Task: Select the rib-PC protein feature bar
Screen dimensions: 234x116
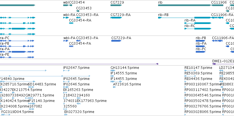Action: pyautogui.click(x=201, y=52)
